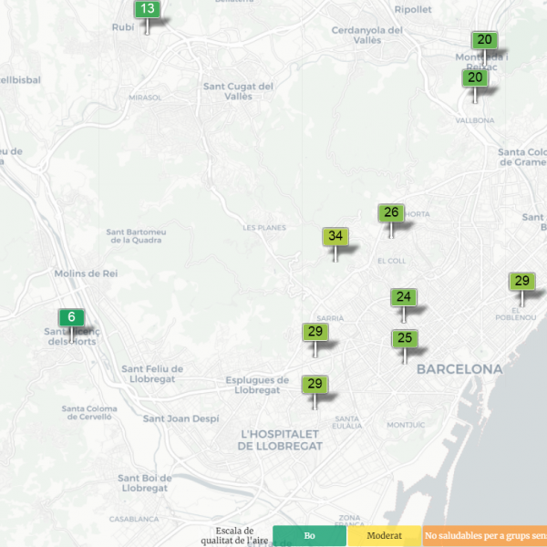Click the air quality marker 13 near Rubí
This screenshot has height=547, width=547.
point(148,10)
